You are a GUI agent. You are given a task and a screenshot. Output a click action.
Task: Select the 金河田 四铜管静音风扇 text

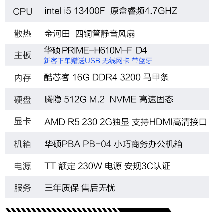[x=89, y=34]
